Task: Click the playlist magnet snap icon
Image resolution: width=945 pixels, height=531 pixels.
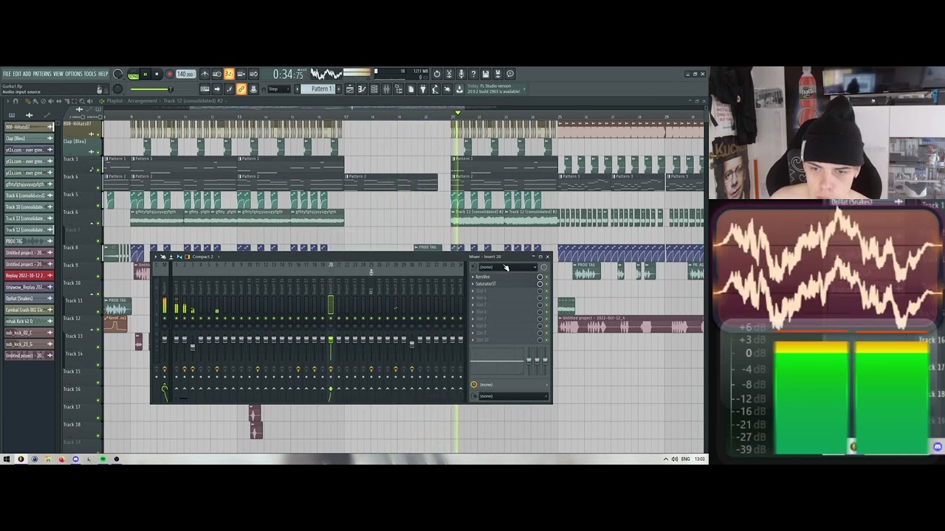Action: coord(16,101)
